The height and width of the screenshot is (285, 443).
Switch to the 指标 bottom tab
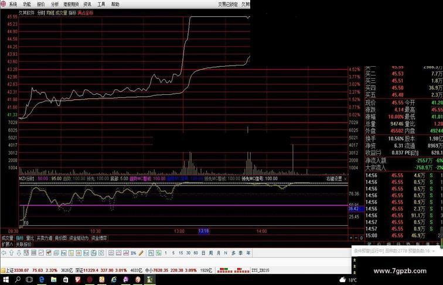(20, 238)
